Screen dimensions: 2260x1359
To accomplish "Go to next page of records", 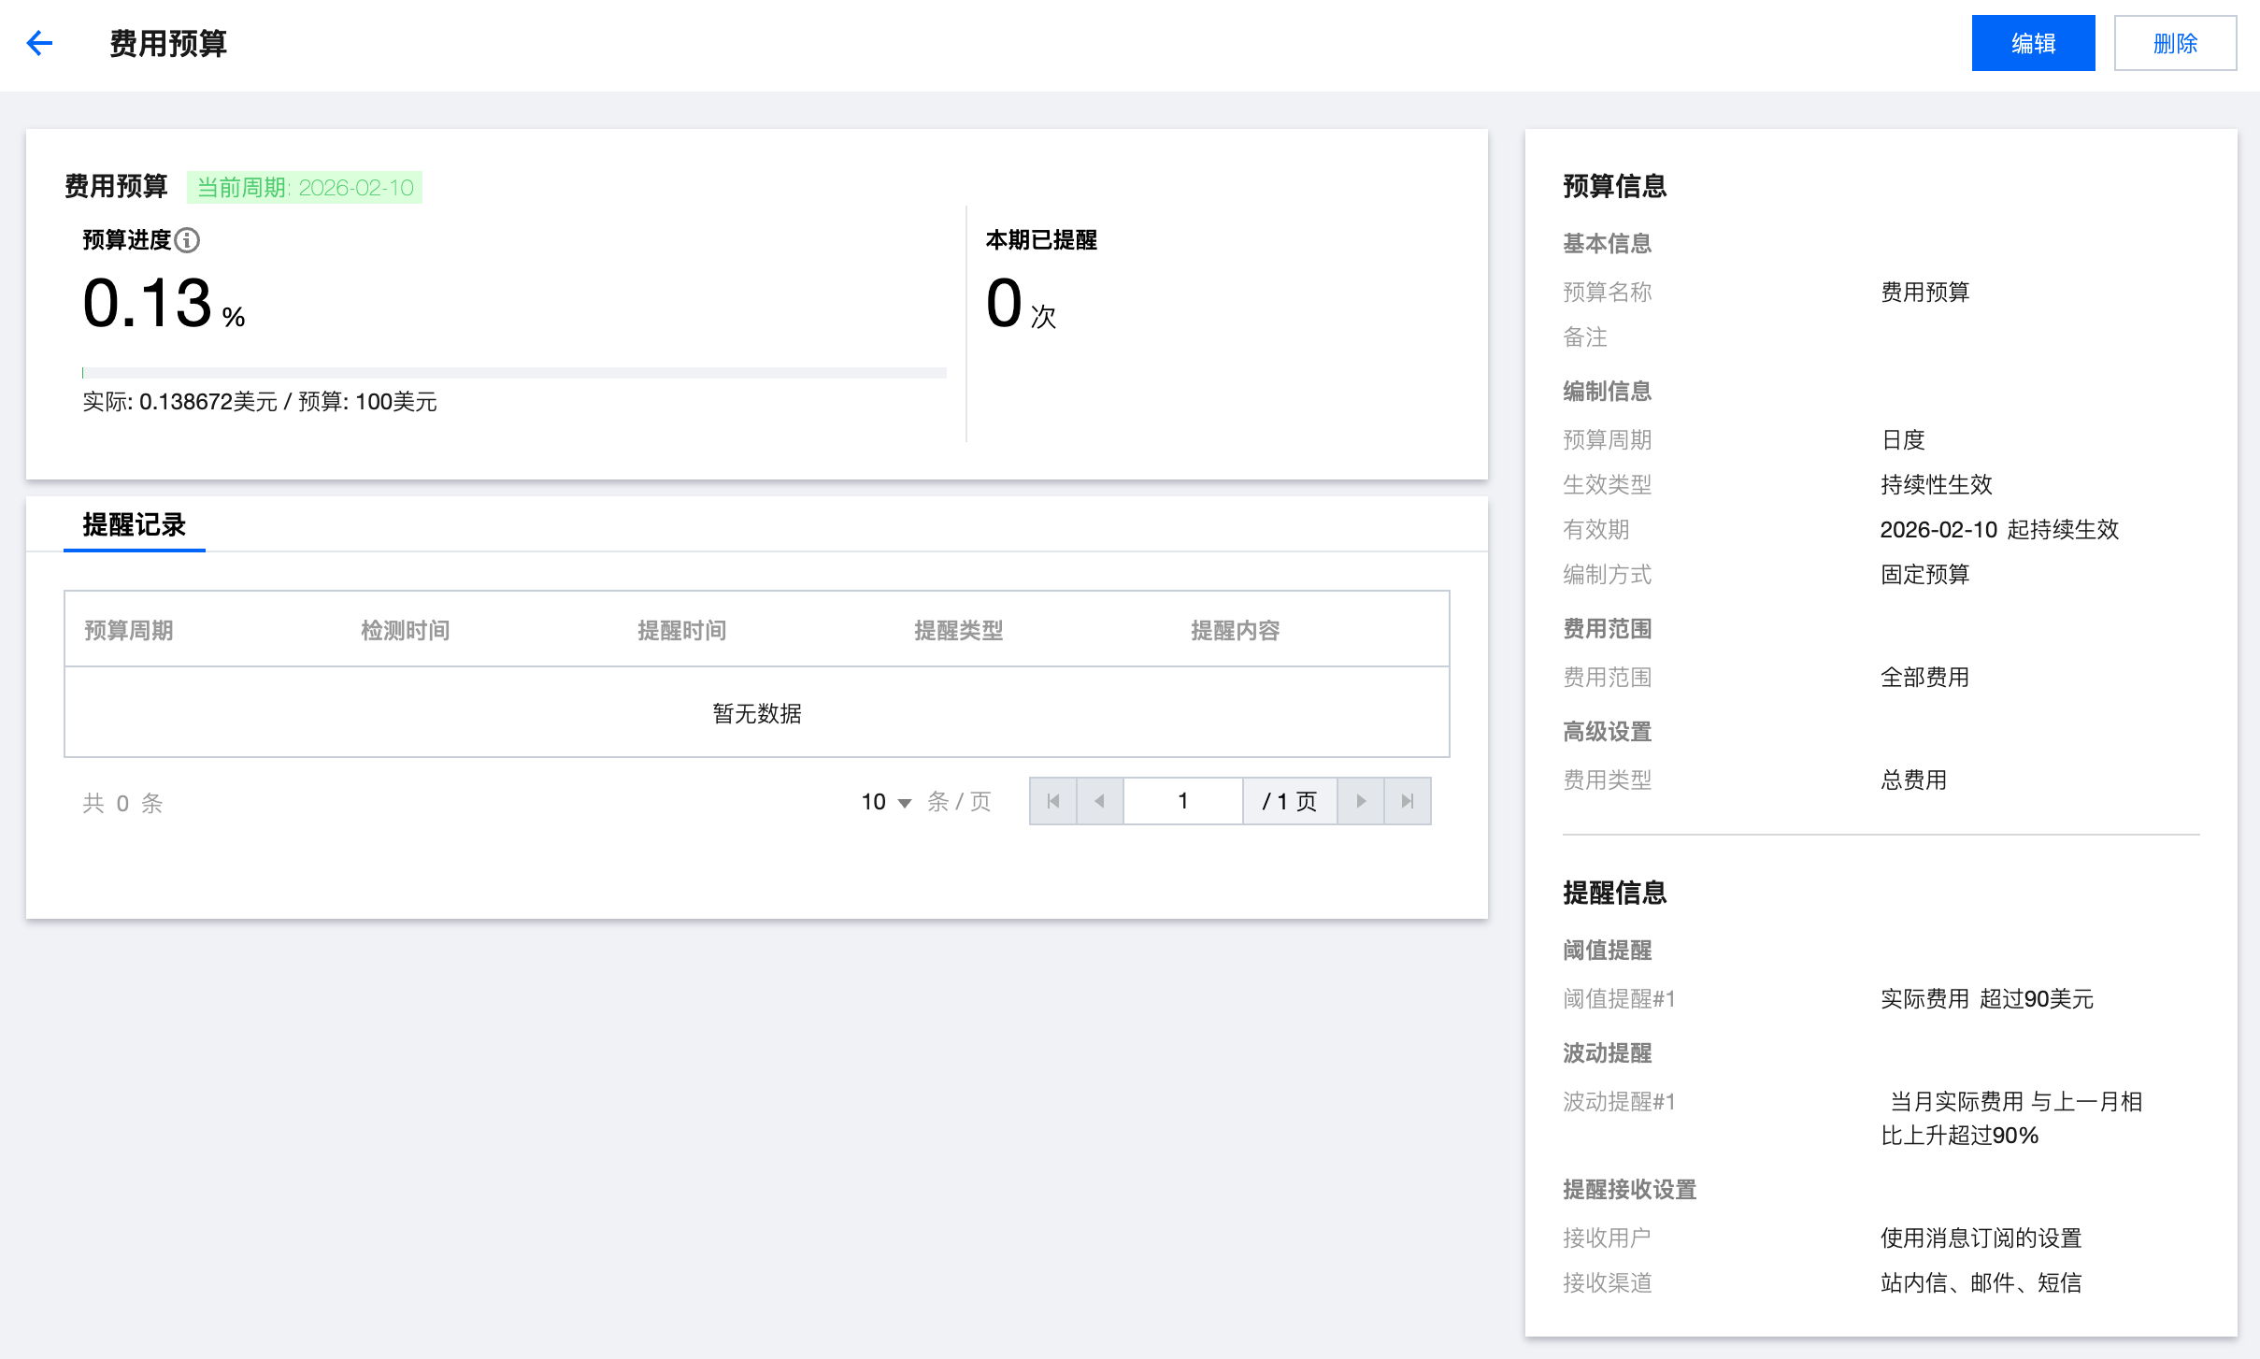I will (1361, 801).
